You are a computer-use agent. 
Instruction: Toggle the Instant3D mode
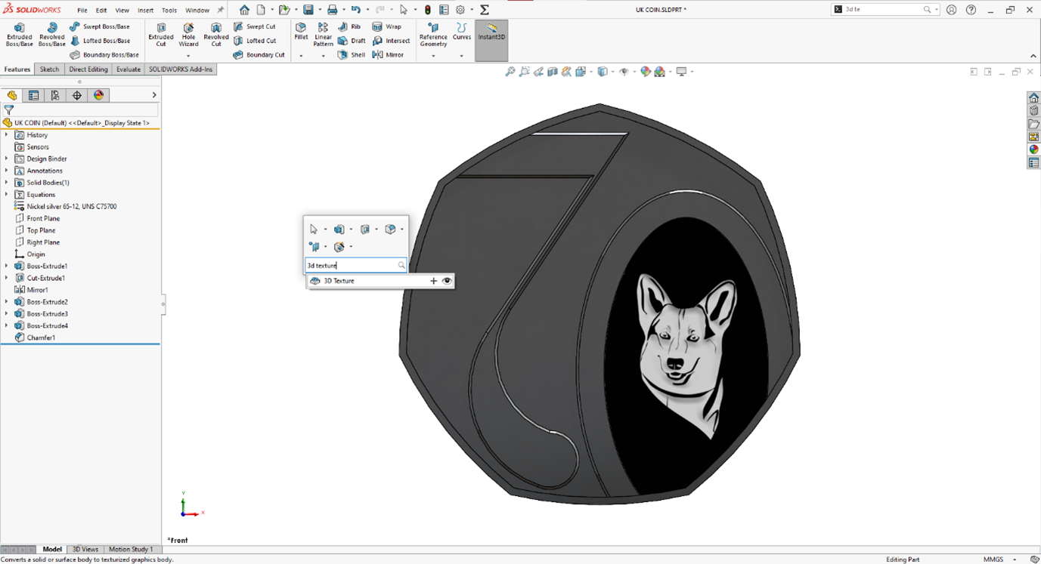491,32
